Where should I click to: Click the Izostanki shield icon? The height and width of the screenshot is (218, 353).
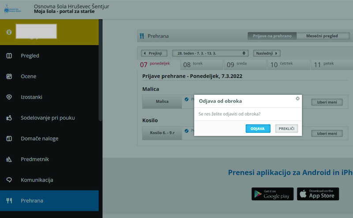coord(9,97)
